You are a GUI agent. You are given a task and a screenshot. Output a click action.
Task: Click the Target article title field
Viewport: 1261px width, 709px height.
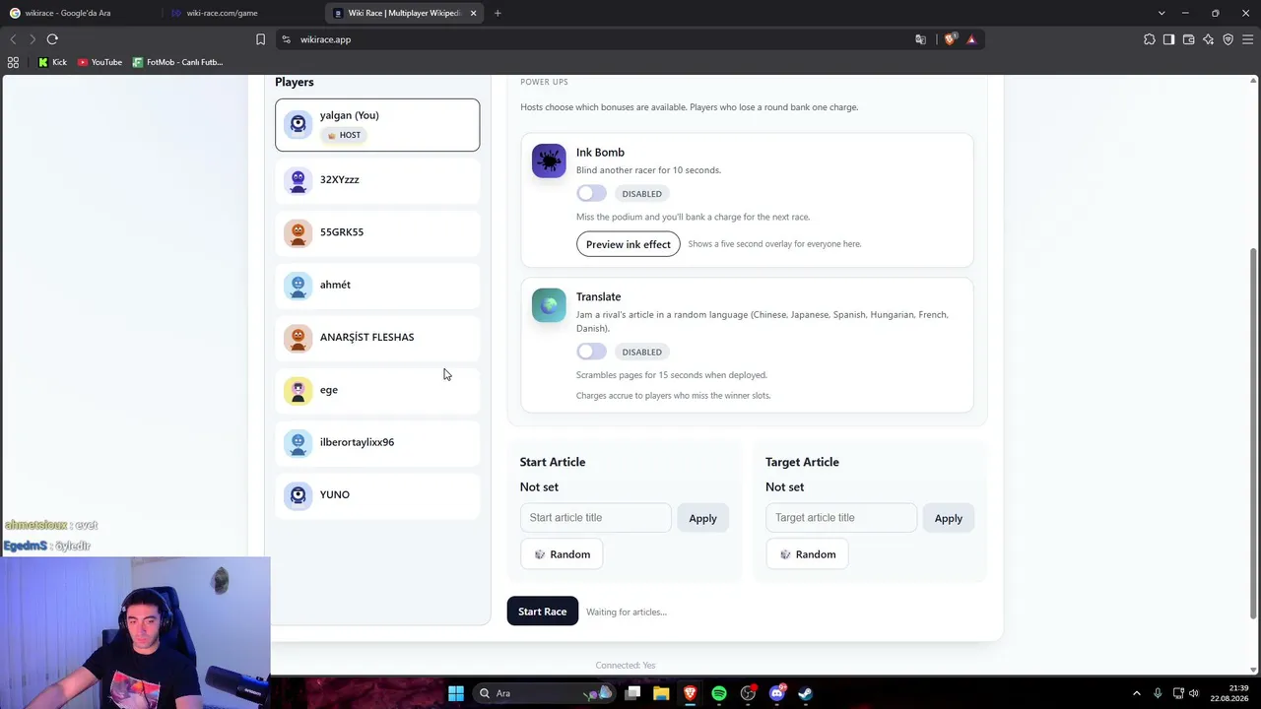(840, 518)
